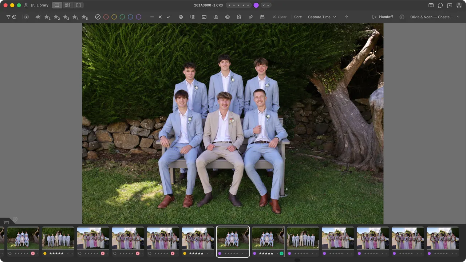466x262 pixels.
Task: Open the hierarchy grouping icon
Action: click(x=193, y=17)
